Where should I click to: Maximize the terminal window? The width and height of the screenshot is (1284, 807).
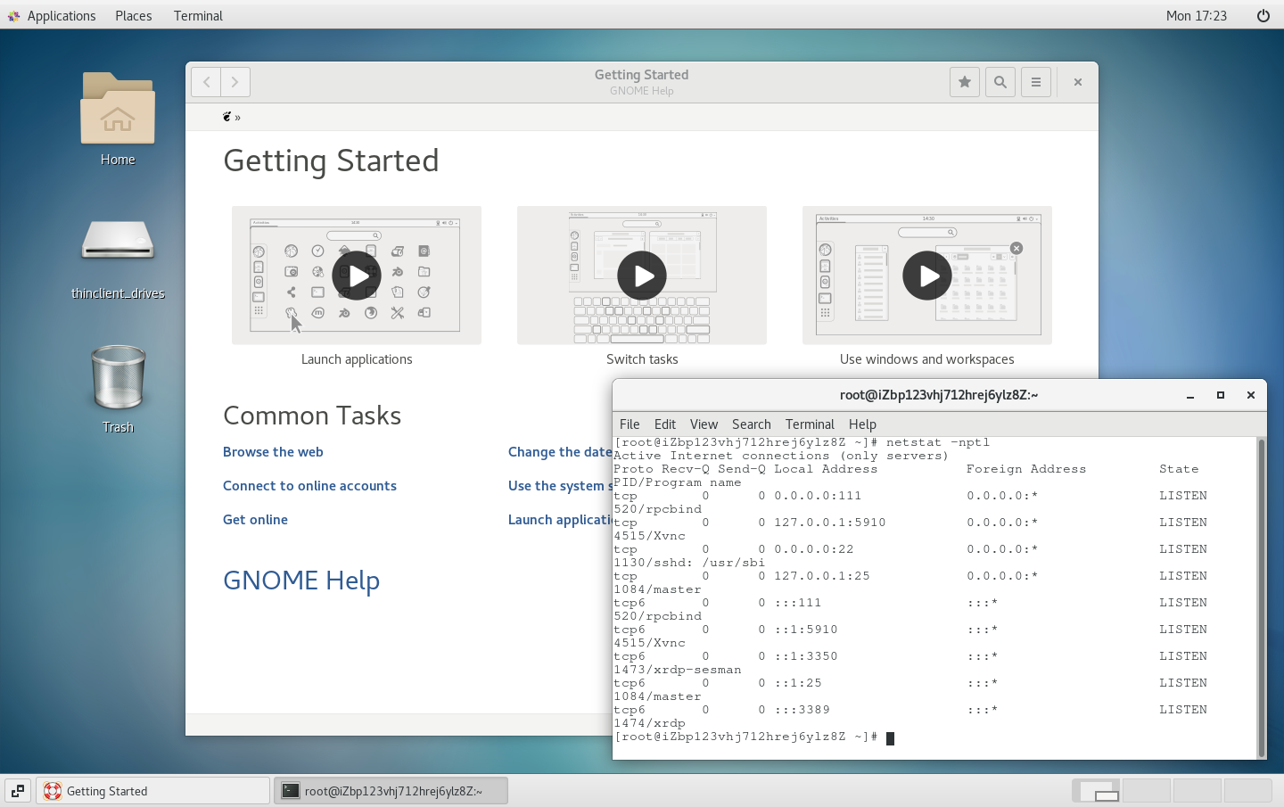point(1221,395)
